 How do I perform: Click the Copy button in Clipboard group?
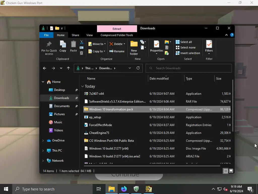63,46
